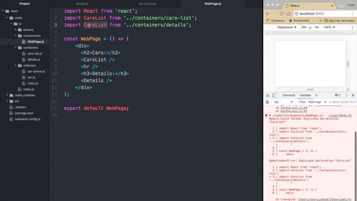The image size is (357, 201).
Task: Collapse the components folder
Action: (16, 36)
